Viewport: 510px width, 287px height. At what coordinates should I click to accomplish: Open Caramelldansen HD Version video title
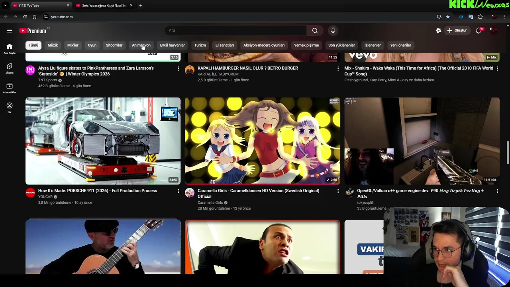tap(258, 193)
